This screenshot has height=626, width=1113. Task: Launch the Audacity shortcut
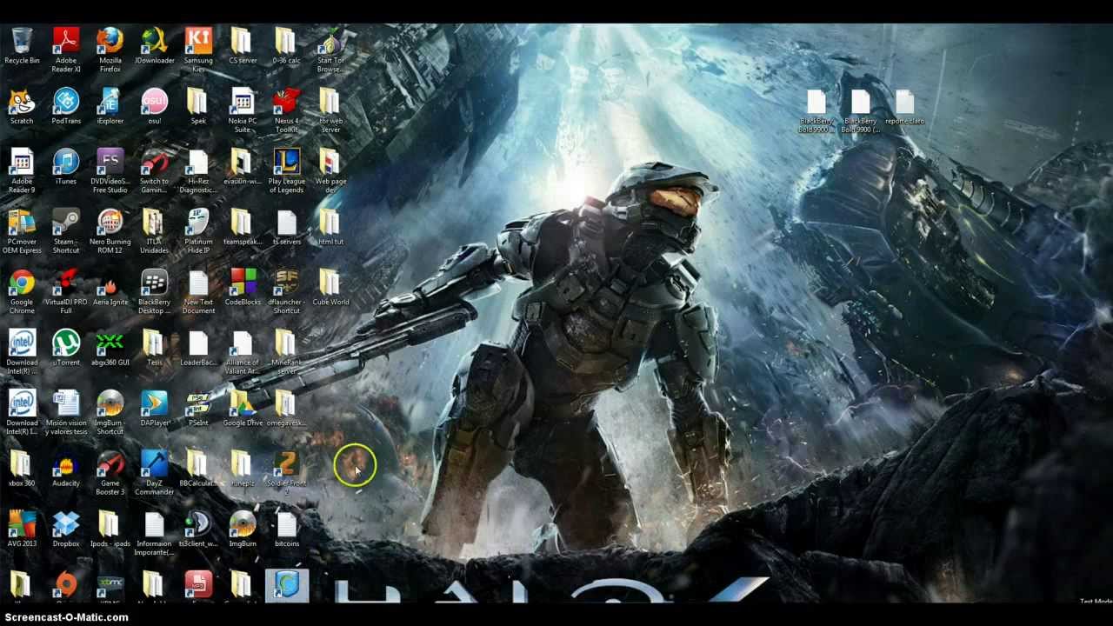(x=66, y=469)
